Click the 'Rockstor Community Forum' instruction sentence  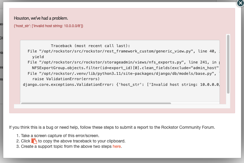(x=112, y=128)
